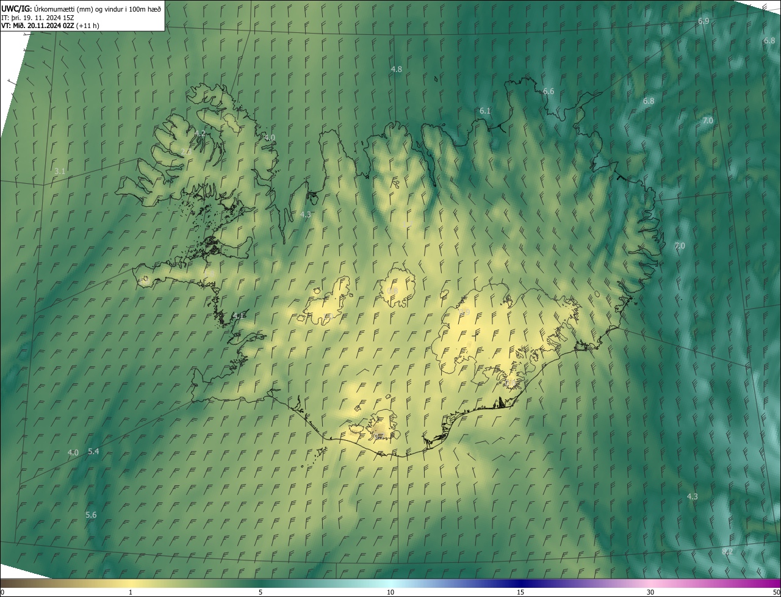Click the map title starting with 'UWC/IG:'
The width and height of the screenshot is (781, 597).
coord(81,9)
